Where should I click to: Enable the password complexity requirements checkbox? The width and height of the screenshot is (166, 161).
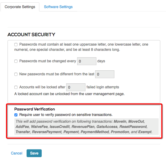16,45
